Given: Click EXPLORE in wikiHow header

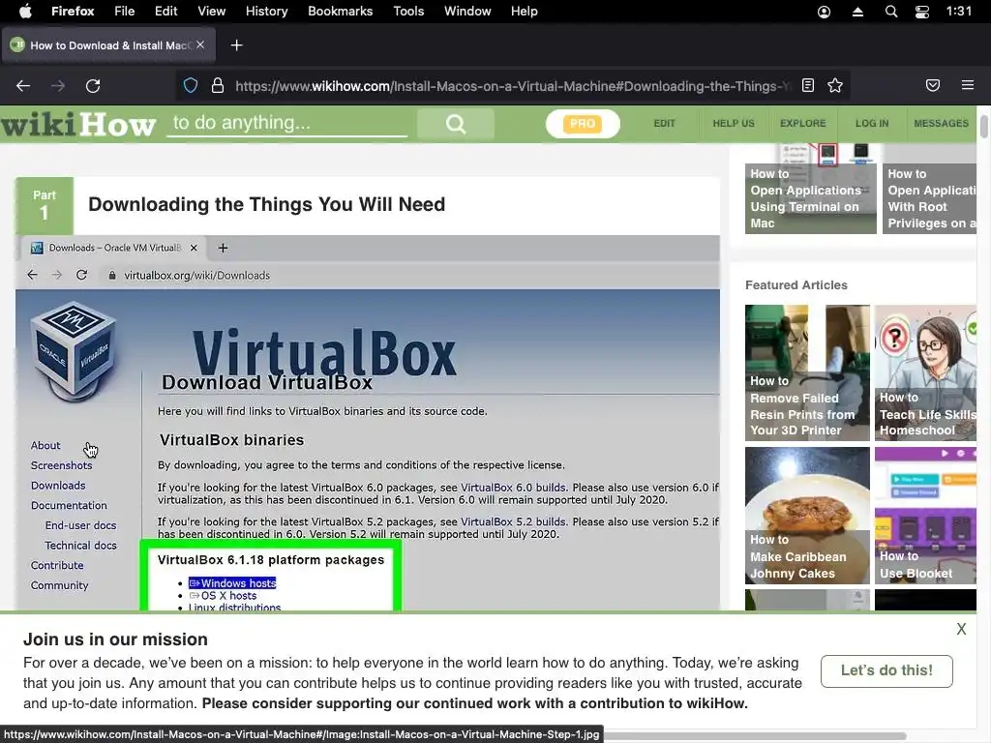Looking at the screenshot, I should 802,124.
